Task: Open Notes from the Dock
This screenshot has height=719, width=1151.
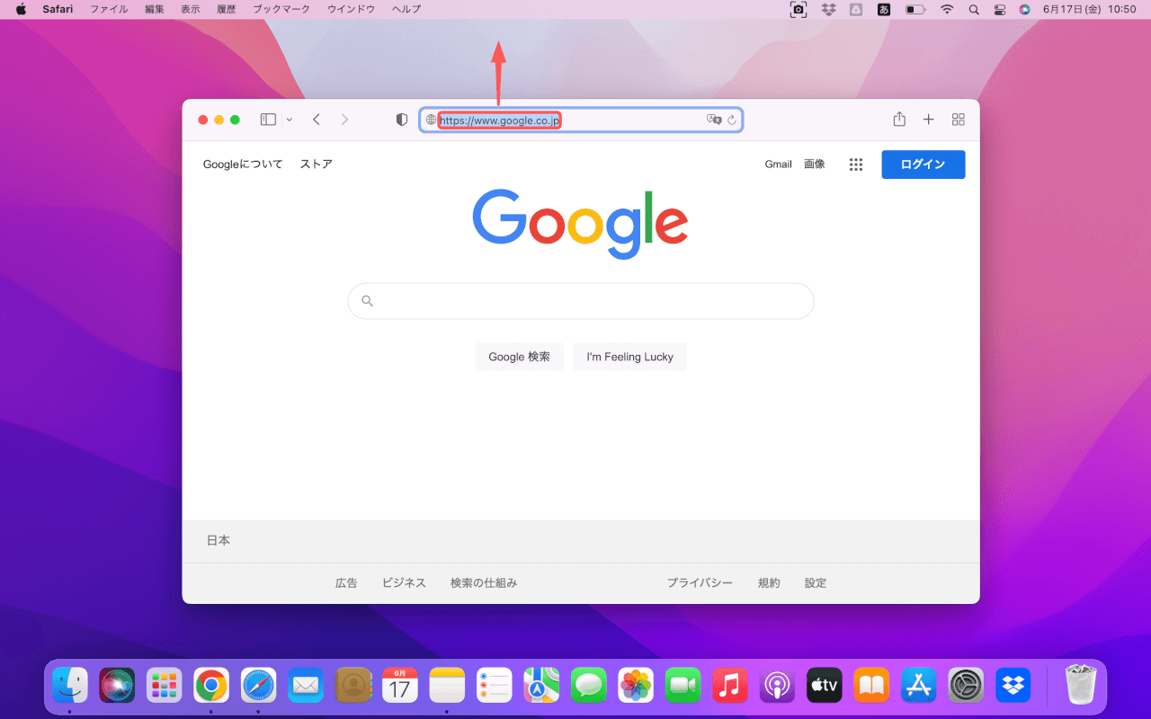Action: (447, 685)
